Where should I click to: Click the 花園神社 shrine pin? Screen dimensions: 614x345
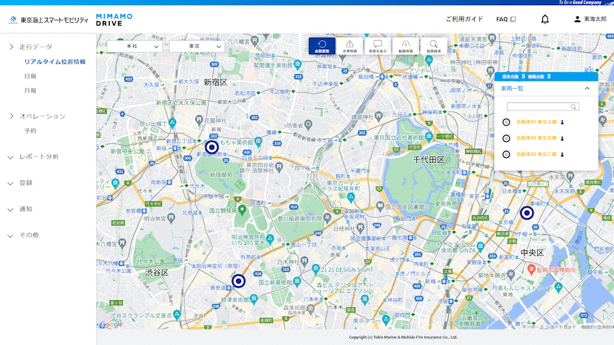[x=199, y=119]
